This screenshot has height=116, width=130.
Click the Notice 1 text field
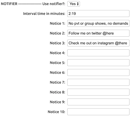click(98, 23)
